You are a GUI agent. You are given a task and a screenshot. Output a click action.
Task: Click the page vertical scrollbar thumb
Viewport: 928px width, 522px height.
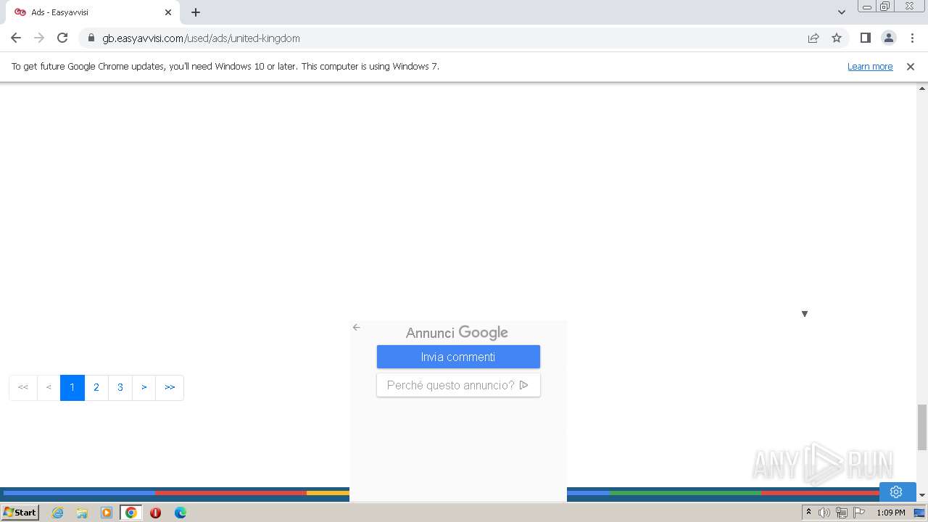pos(922,427)
